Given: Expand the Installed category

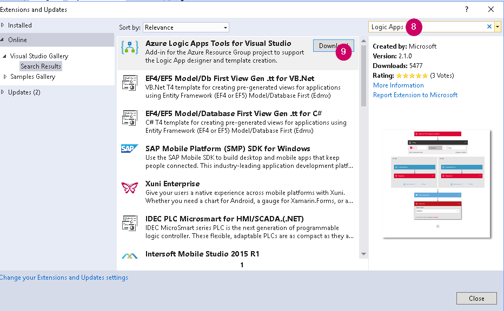Looking at the screenshot, I should tap(3, 25).
